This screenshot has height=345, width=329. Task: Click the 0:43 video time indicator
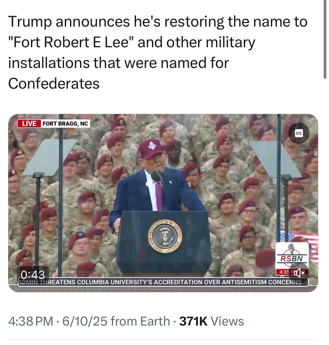pos(33,274)
